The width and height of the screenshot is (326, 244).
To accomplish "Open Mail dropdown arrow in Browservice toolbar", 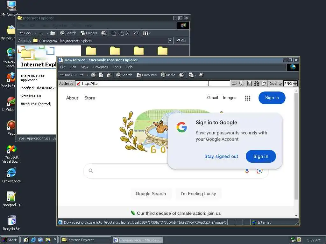I will pyautogui.click(x=195, y=75).
